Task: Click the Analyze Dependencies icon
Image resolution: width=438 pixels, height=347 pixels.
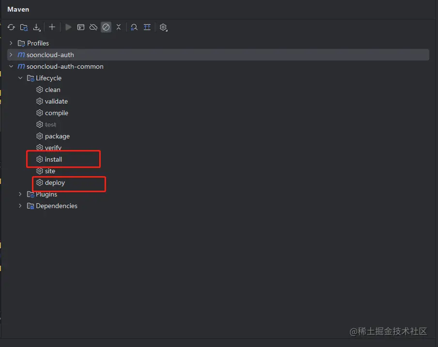Action: tap(134, 27)
